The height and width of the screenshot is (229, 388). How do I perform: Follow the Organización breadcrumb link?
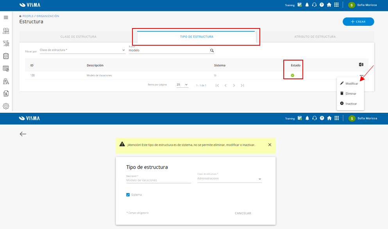48,16
